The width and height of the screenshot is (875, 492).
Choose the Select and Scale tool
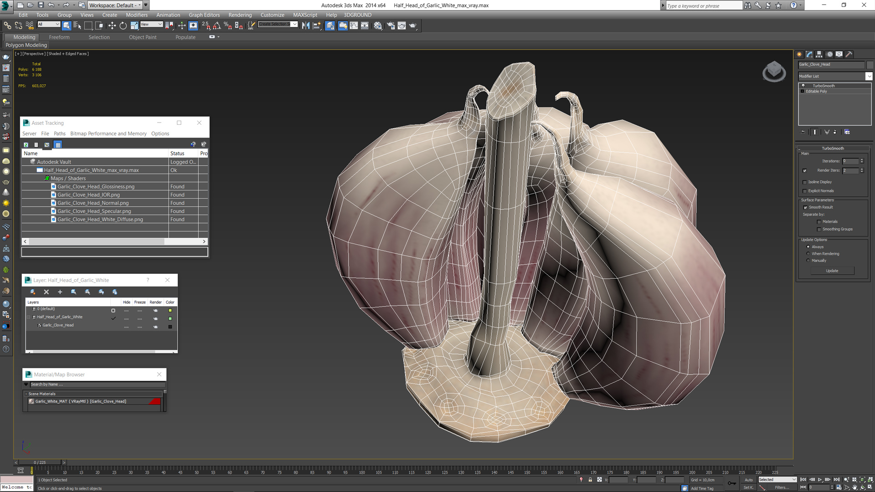click(134, 26)
